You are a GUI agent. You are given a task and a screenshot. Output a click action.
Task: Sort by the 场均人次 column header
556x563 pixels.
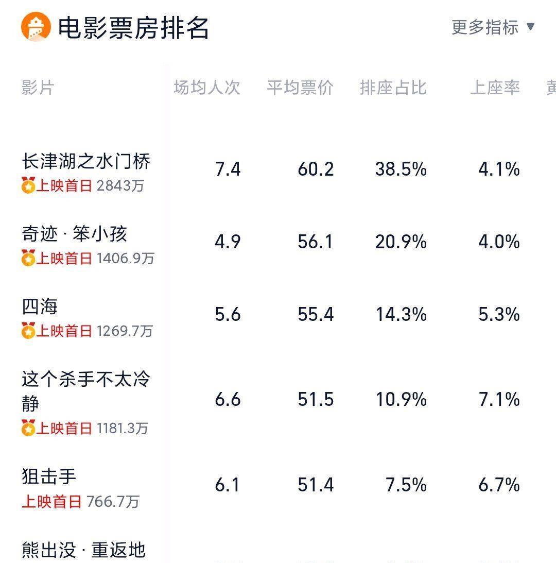coord(207,88)
